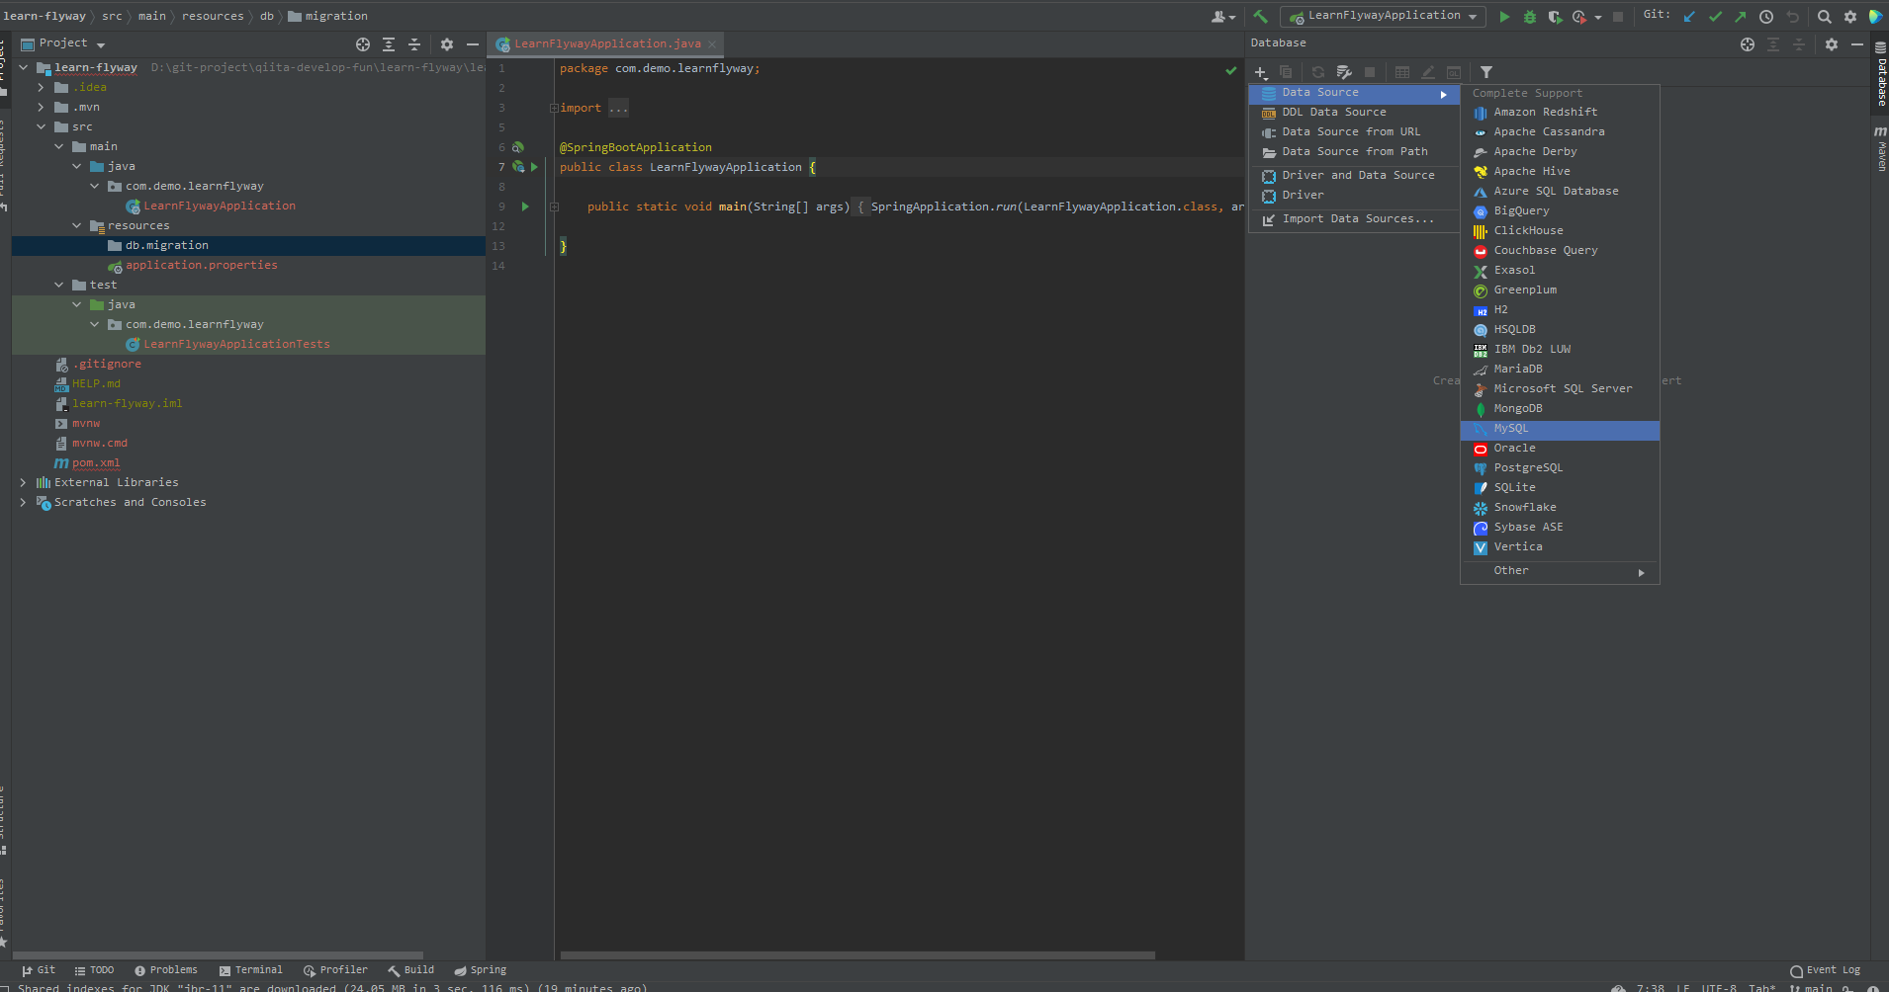Image resolution: width=1889 pixels, height=992 pixels.
Task: Select Import Data Sources... entry
Action: pyautogui.click(x=1354, y=219)
